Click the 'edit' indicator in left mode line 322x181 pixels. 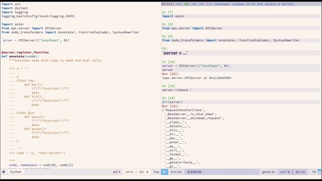point(117,172)
